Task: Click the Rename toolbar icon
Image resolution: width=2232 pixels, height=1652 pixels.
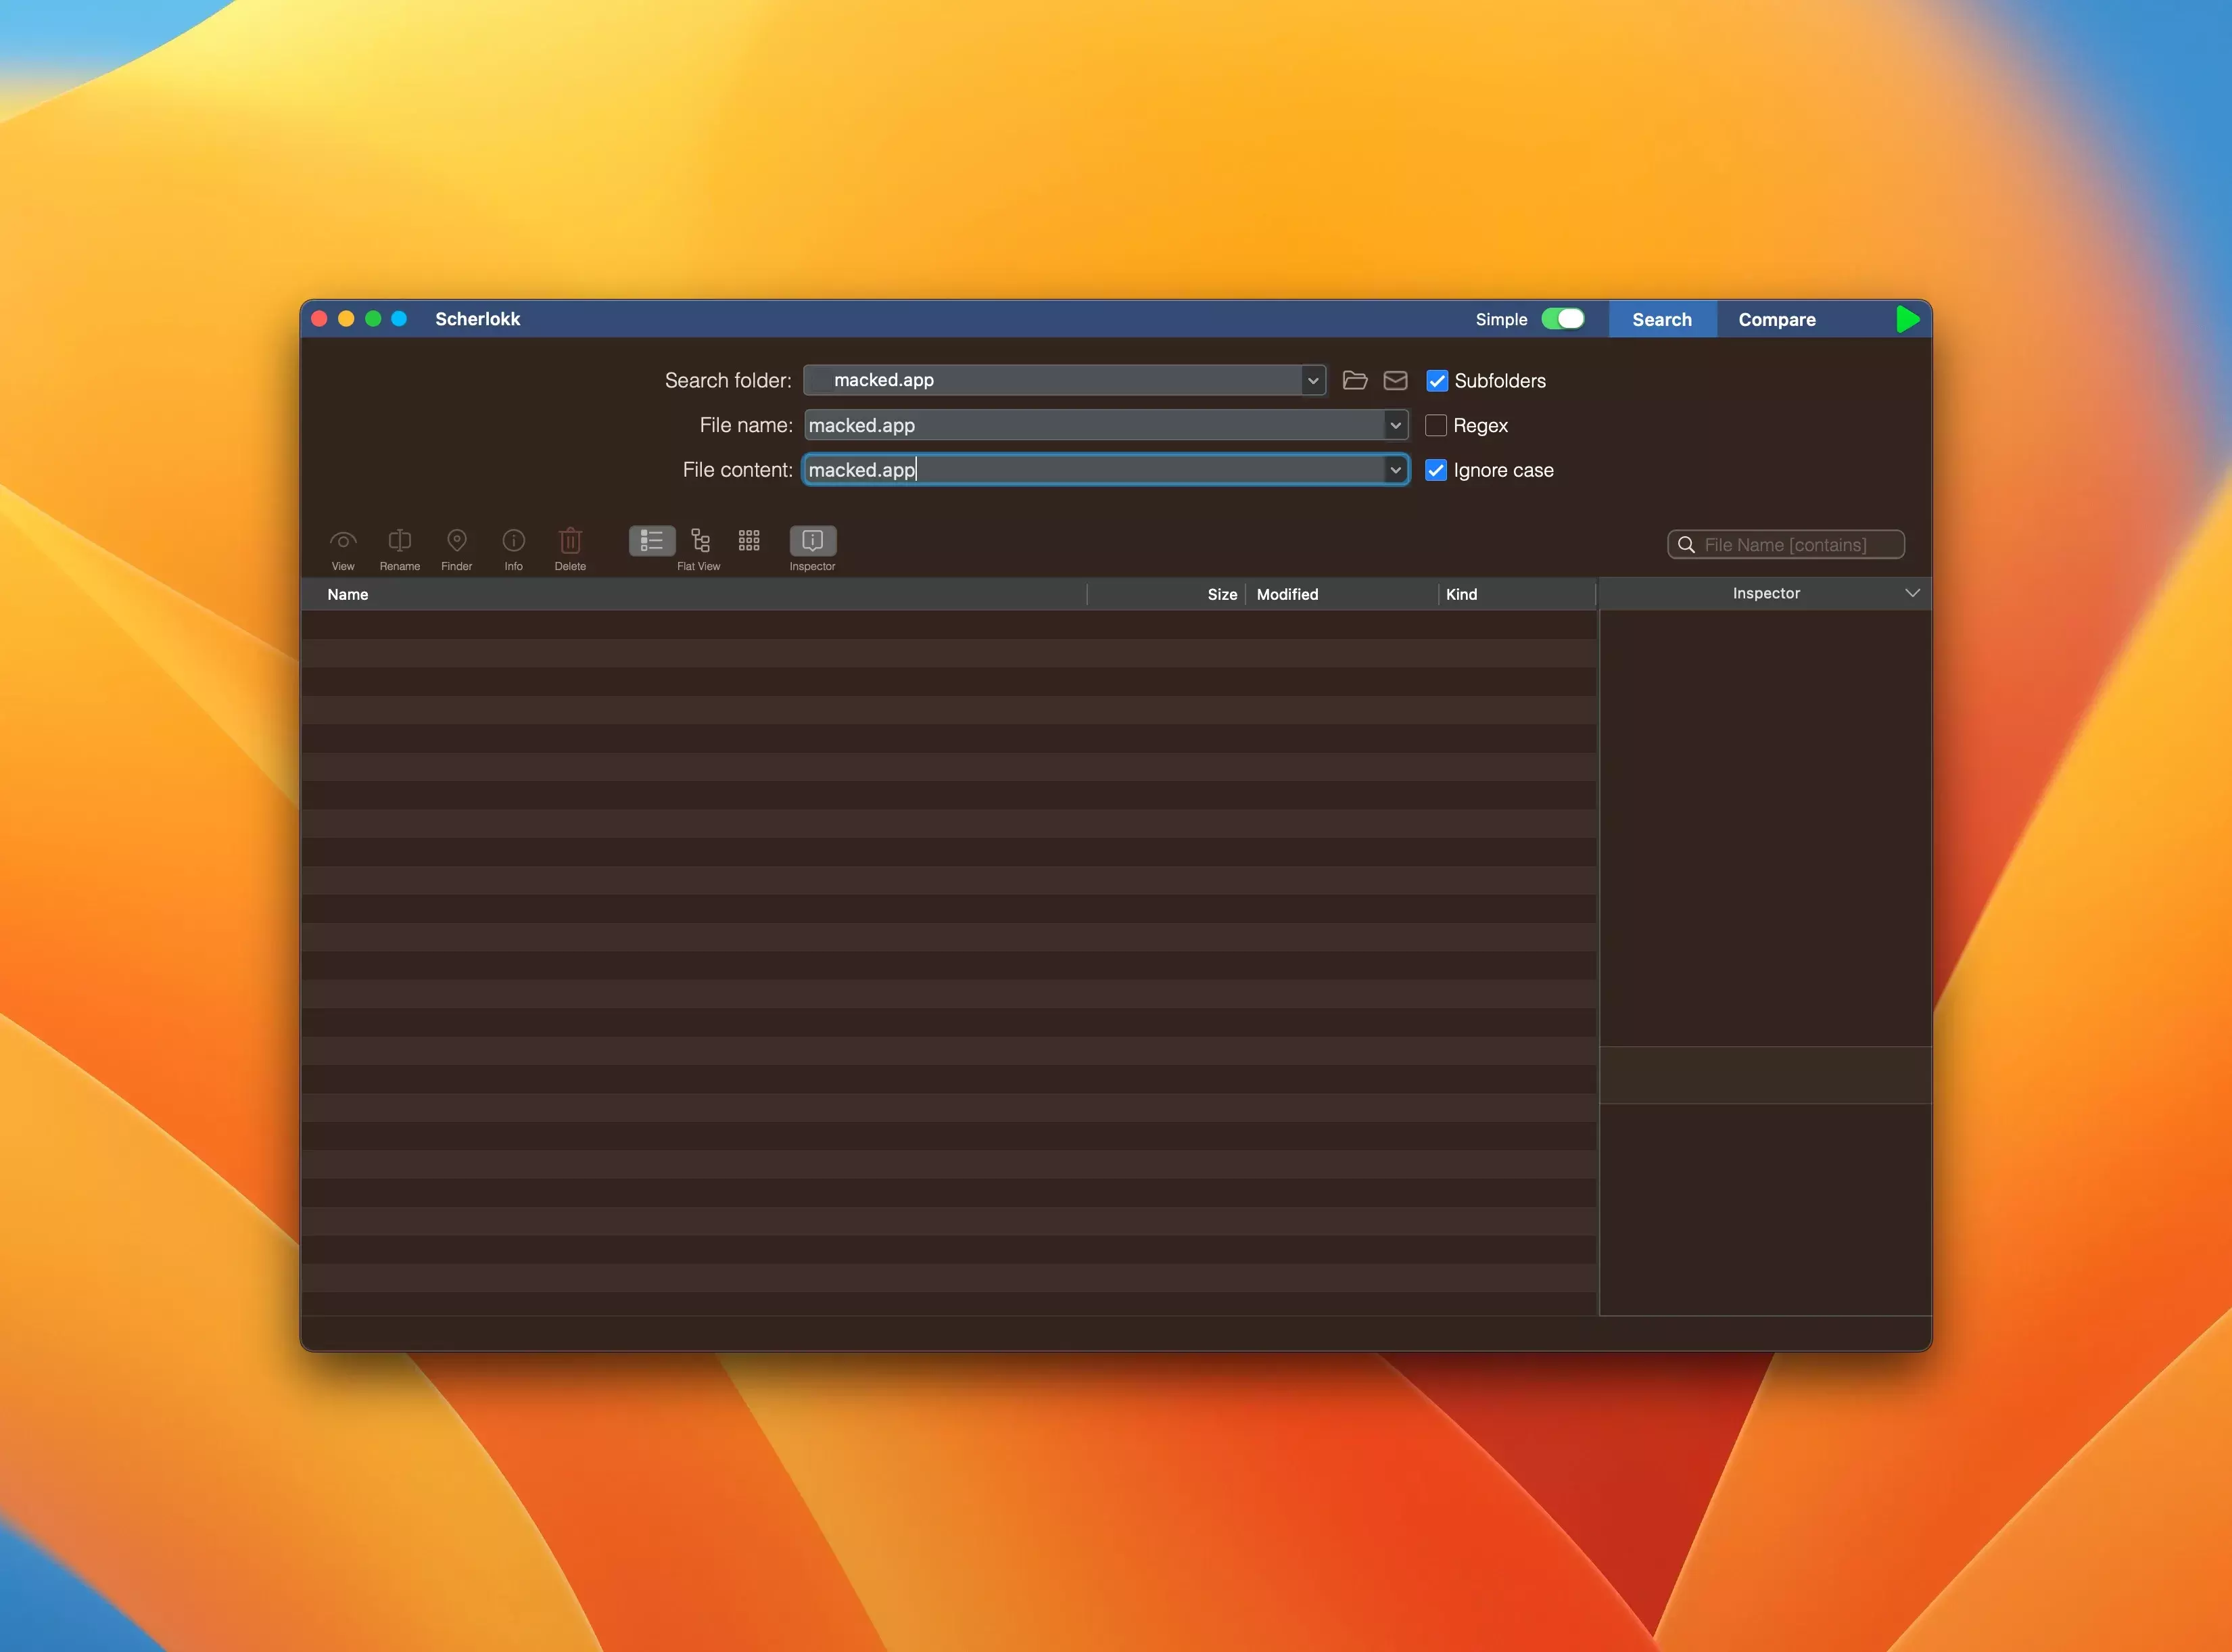Action: 399,541
